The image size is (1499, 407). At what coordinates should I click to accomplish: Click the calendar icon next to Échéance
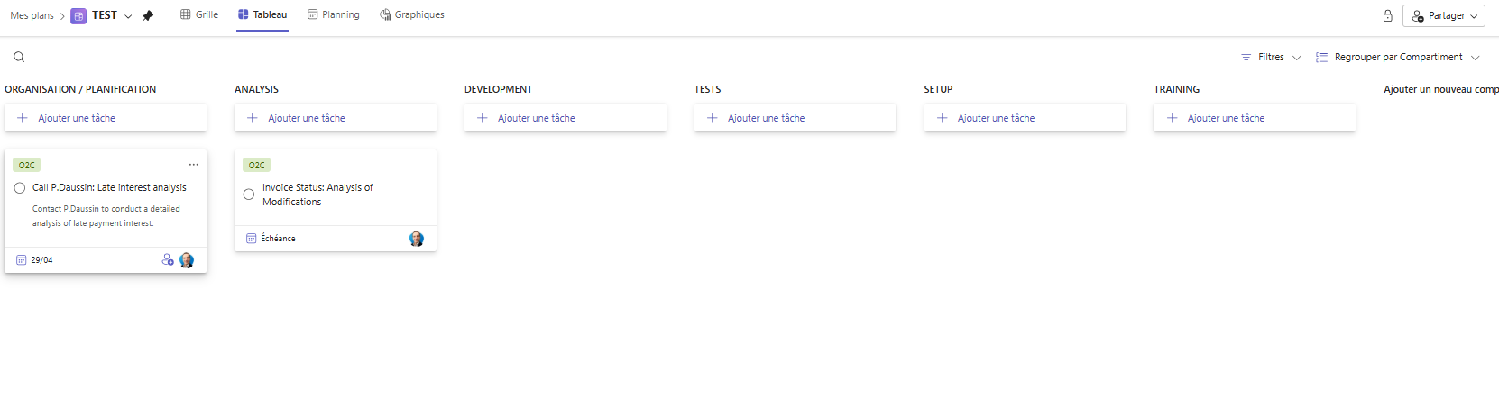pyautogui.click(x=252, y=239)
